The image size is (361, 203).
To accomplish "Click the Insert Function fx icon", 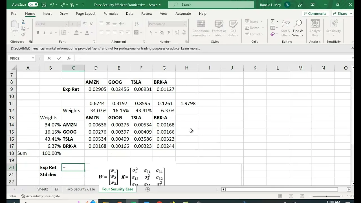I will point(69,58).
